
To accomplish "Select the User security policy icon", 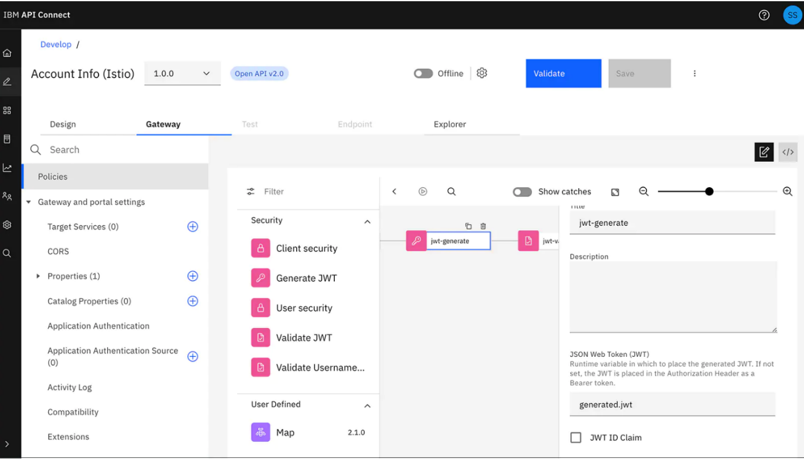I will [x=260, y=308].
